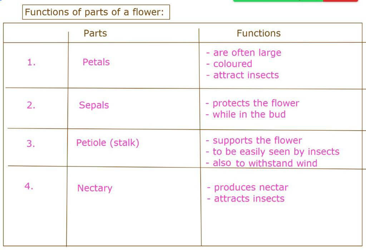The image size is (366, 250).
Task: Click the text "also to withstand wind"
Action: (x=265, y=163)
